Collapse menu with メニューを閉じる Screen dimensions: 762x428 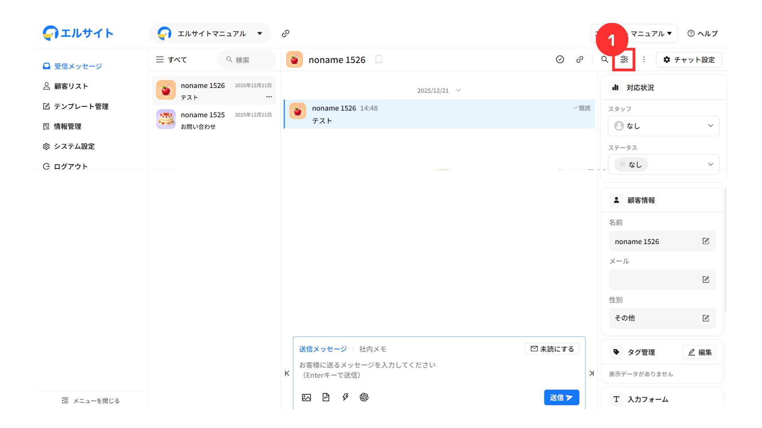(x=90, y=401)
